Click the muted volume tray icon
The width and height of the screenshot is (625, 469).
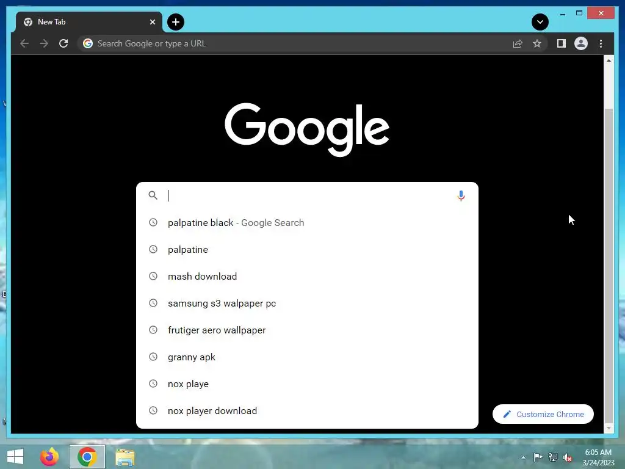[568, 457]
